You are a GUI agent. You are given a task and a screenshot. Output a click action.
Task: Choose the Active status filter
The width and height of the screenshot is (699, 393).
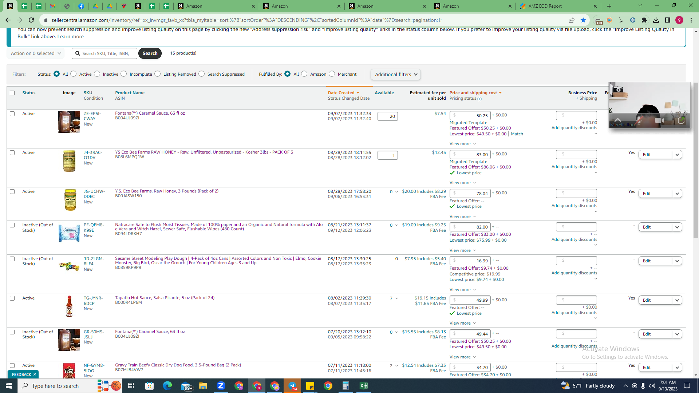pyautogui.click(x=74, y=74)
